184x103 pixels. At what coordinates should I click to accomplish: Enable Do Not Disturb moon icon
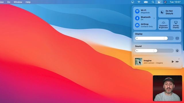(x=162, y=12)
